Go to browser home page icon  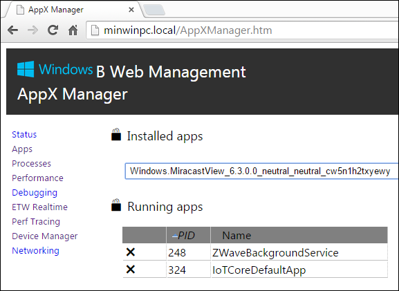[73, 30]
